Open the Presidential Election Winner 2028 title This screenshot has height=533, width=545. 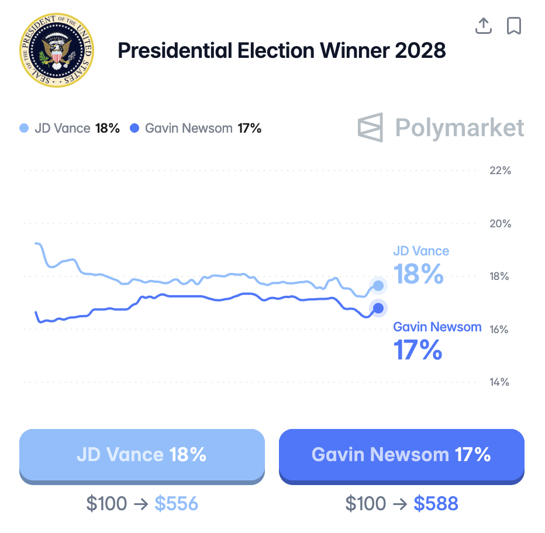point(282,51)
